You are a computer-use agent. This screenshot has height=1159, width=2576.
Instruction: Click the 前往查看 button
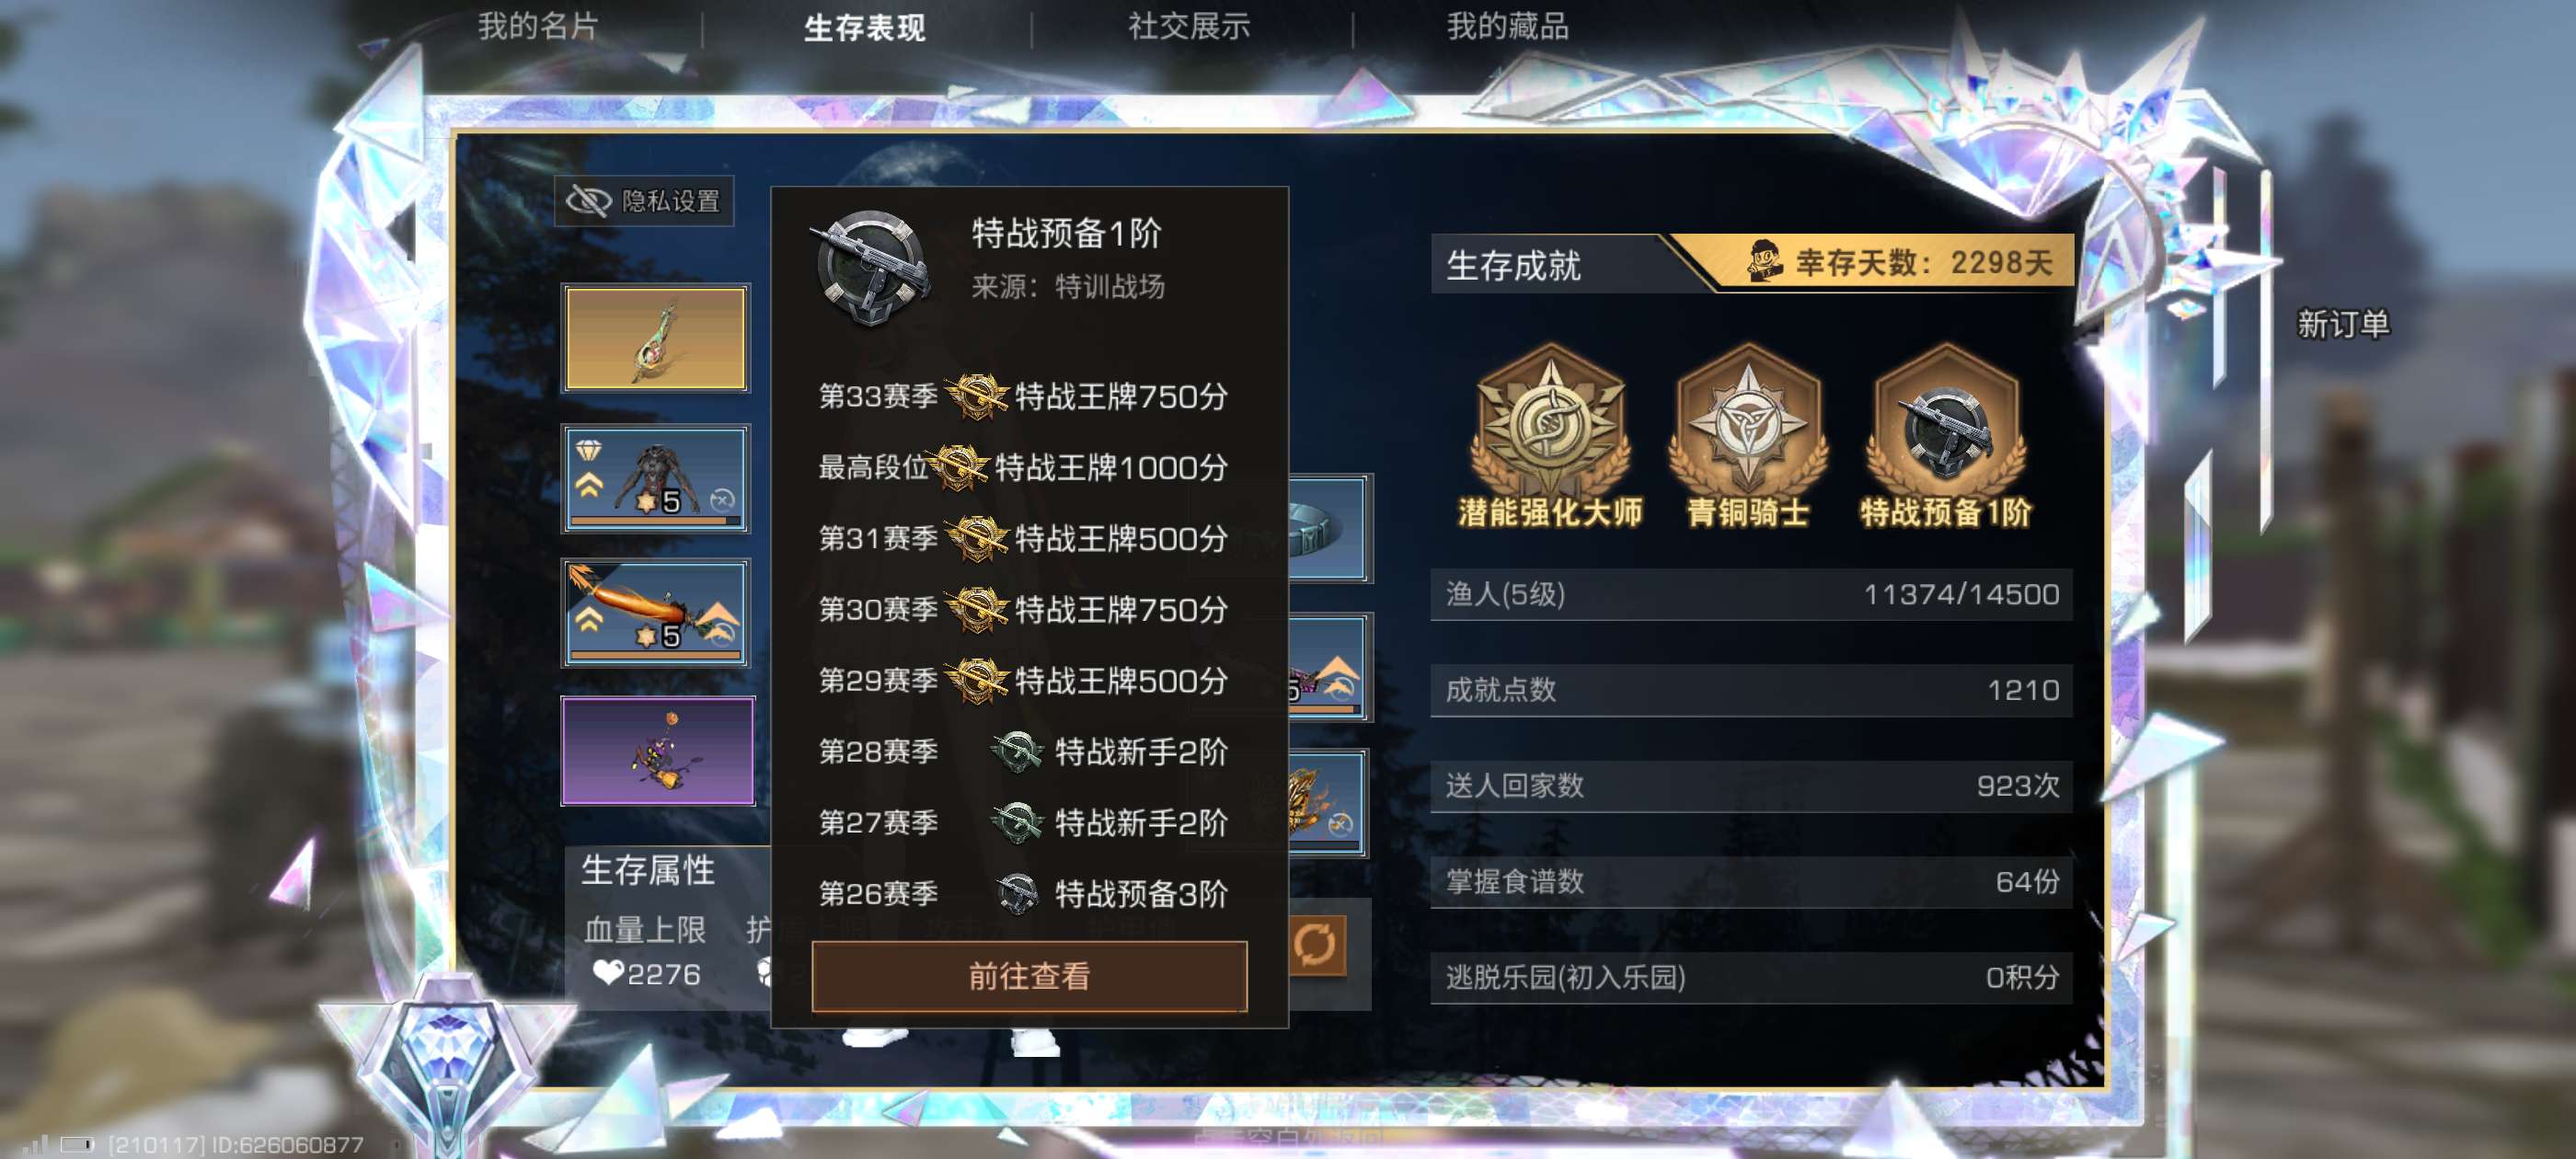(x=1029, y=975)
